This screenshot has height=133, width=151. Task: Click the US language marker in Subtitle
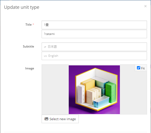(x=45, y=56)
